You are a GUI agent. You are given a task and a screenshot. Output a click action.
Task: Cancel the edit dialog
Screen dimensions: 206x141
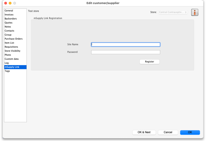pos(168,132)
